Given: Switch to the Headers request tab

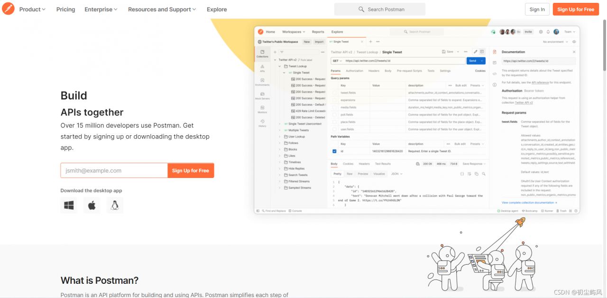Looking at the screenshot, I should (x=374, y=71).
